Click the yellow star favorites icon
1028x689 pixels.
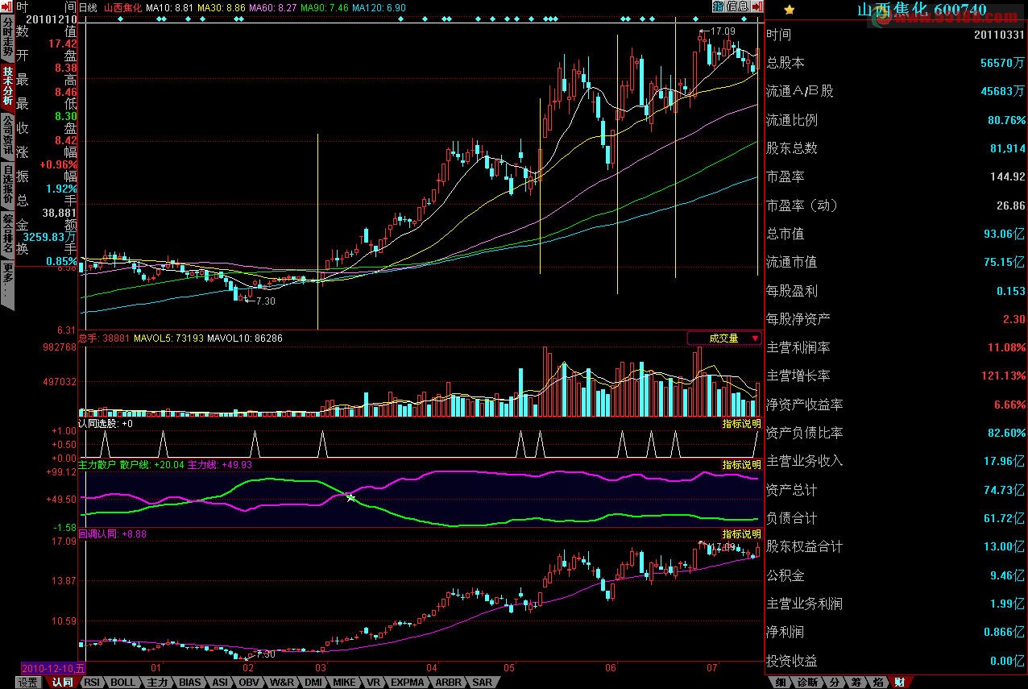click(x=788, y=9)
